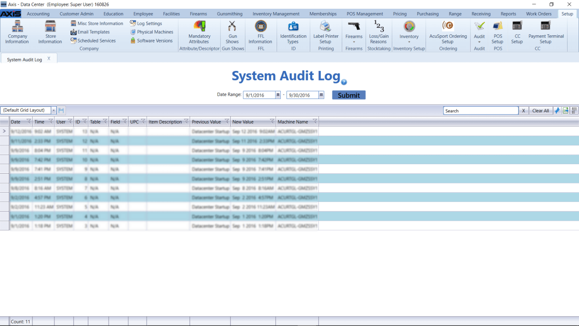Select Scheduled Services

[x=96, y=41]
